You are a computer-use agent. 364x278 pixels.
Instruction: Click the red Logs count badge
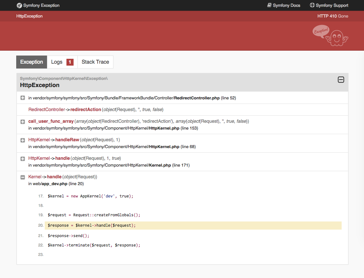coord(70,62)
